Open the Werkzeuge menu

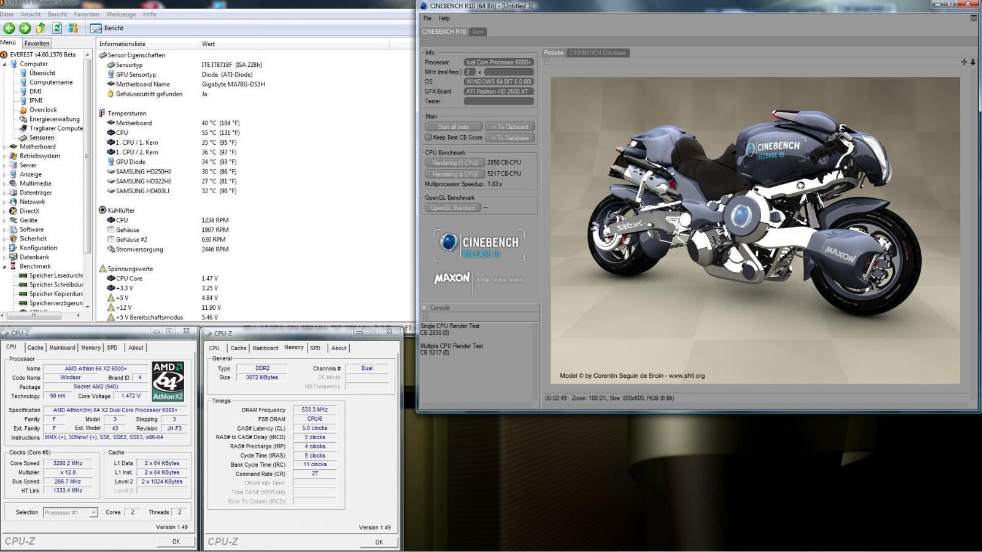point(122,14)
